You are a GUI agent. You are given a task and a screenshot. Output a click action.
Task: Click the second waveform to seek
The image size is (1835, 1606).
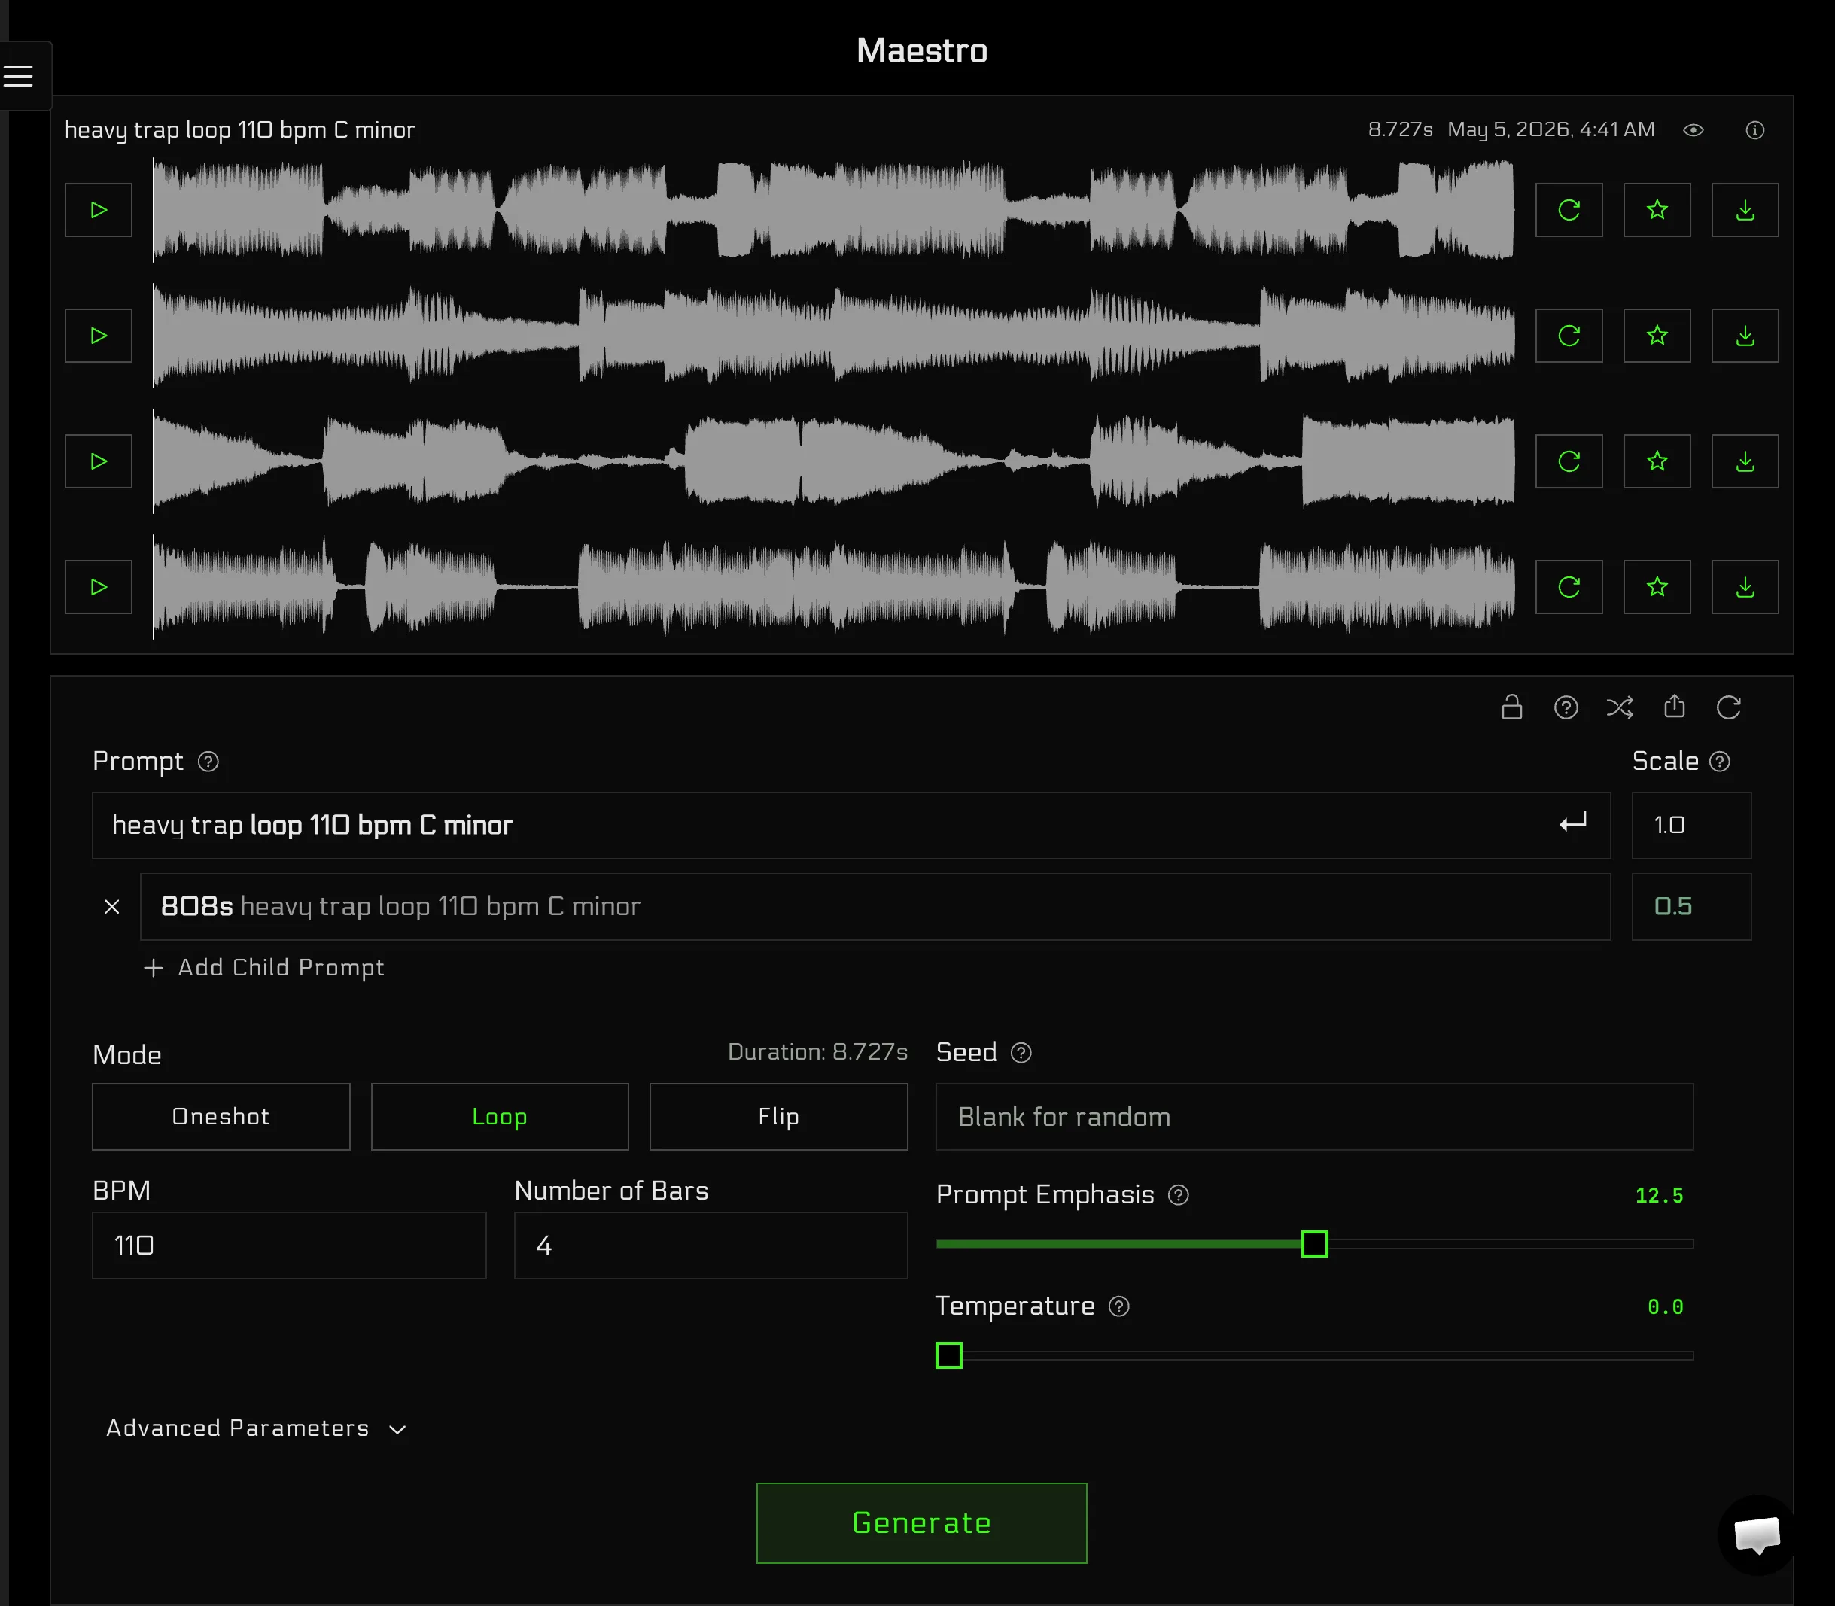[x=832, y=335]
